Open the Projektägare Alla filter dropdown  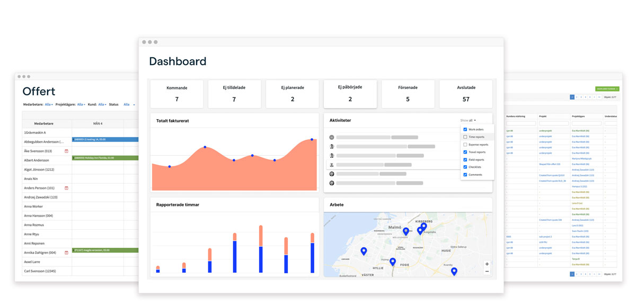pos(81,104)
